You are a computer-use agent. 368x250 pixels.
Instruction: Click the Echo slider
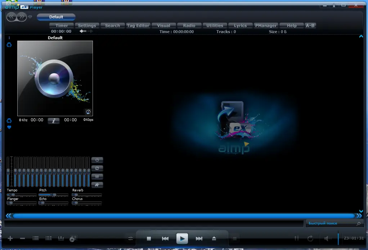54,203
